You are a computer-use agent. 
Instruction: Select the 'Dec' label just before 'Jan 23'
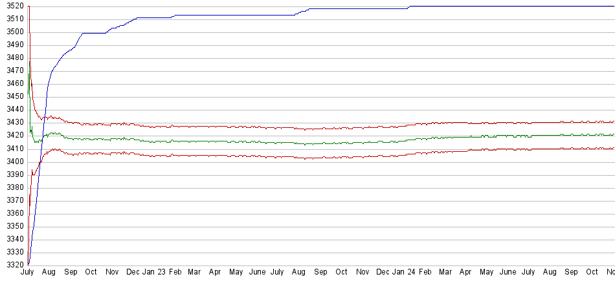point(133,273)
